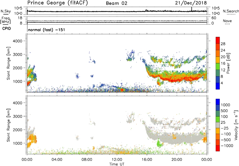Click the "12" label on the Power color bar
Screen dimensions: 239x166
pos(223,70)
